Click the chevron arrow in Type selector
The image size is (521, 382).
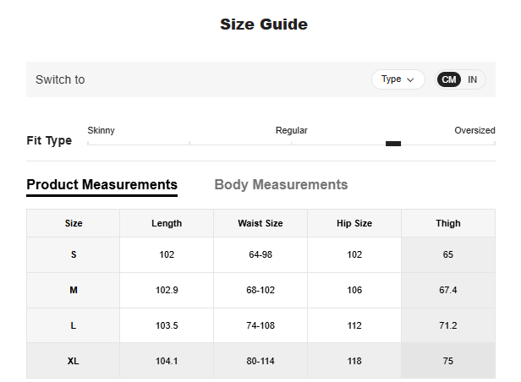click(411, 79)
